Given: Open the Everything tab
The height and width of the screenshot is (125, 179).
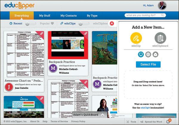Looking at the screenshot, I should pos(22,16).
